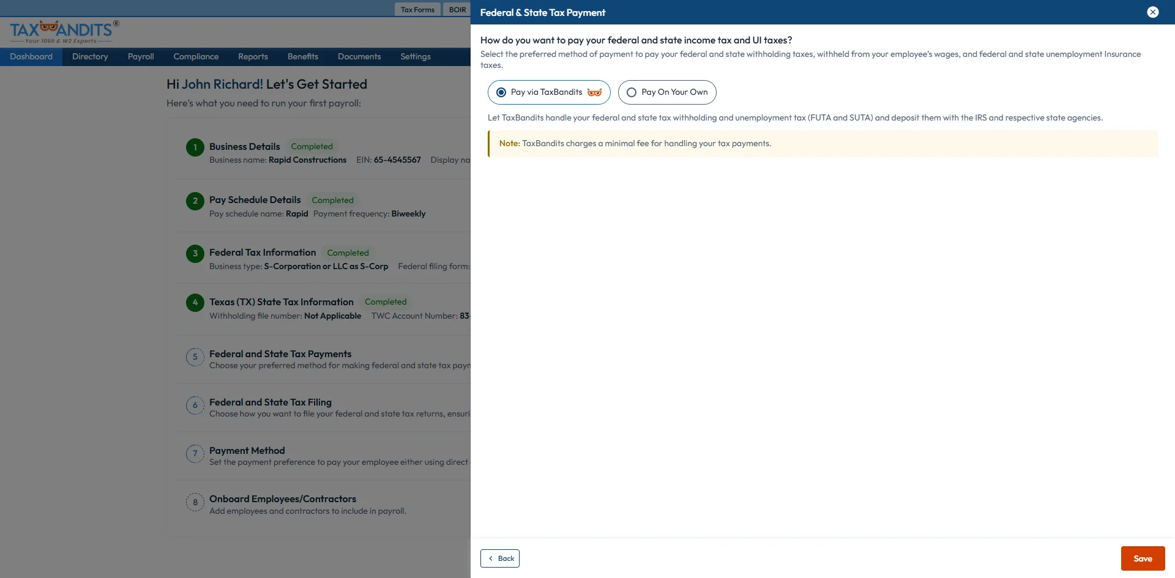Screen dimensions: 1175x578
Task: Open Federal and State Tax Filing step
Action: [x=270, y=402]
